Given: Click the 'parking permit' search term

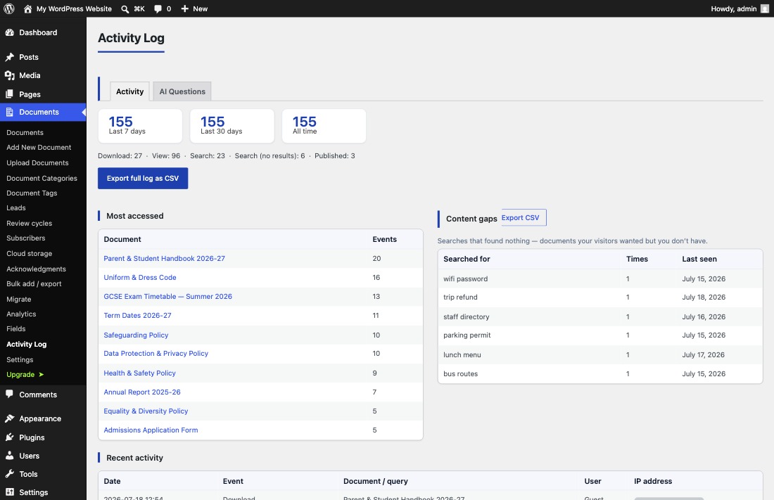Looking at the screenshot, I should point(467,335).
